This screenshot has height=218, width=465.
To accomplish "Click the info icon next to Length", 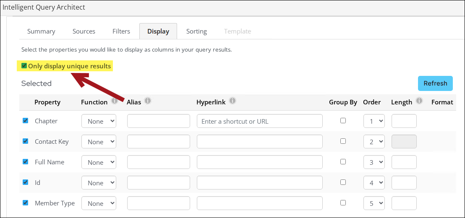I will click(419, 101).
